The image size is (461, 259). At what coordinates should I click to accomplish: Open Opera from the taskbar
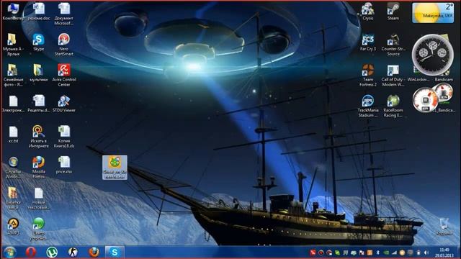[x=30, y=253]
